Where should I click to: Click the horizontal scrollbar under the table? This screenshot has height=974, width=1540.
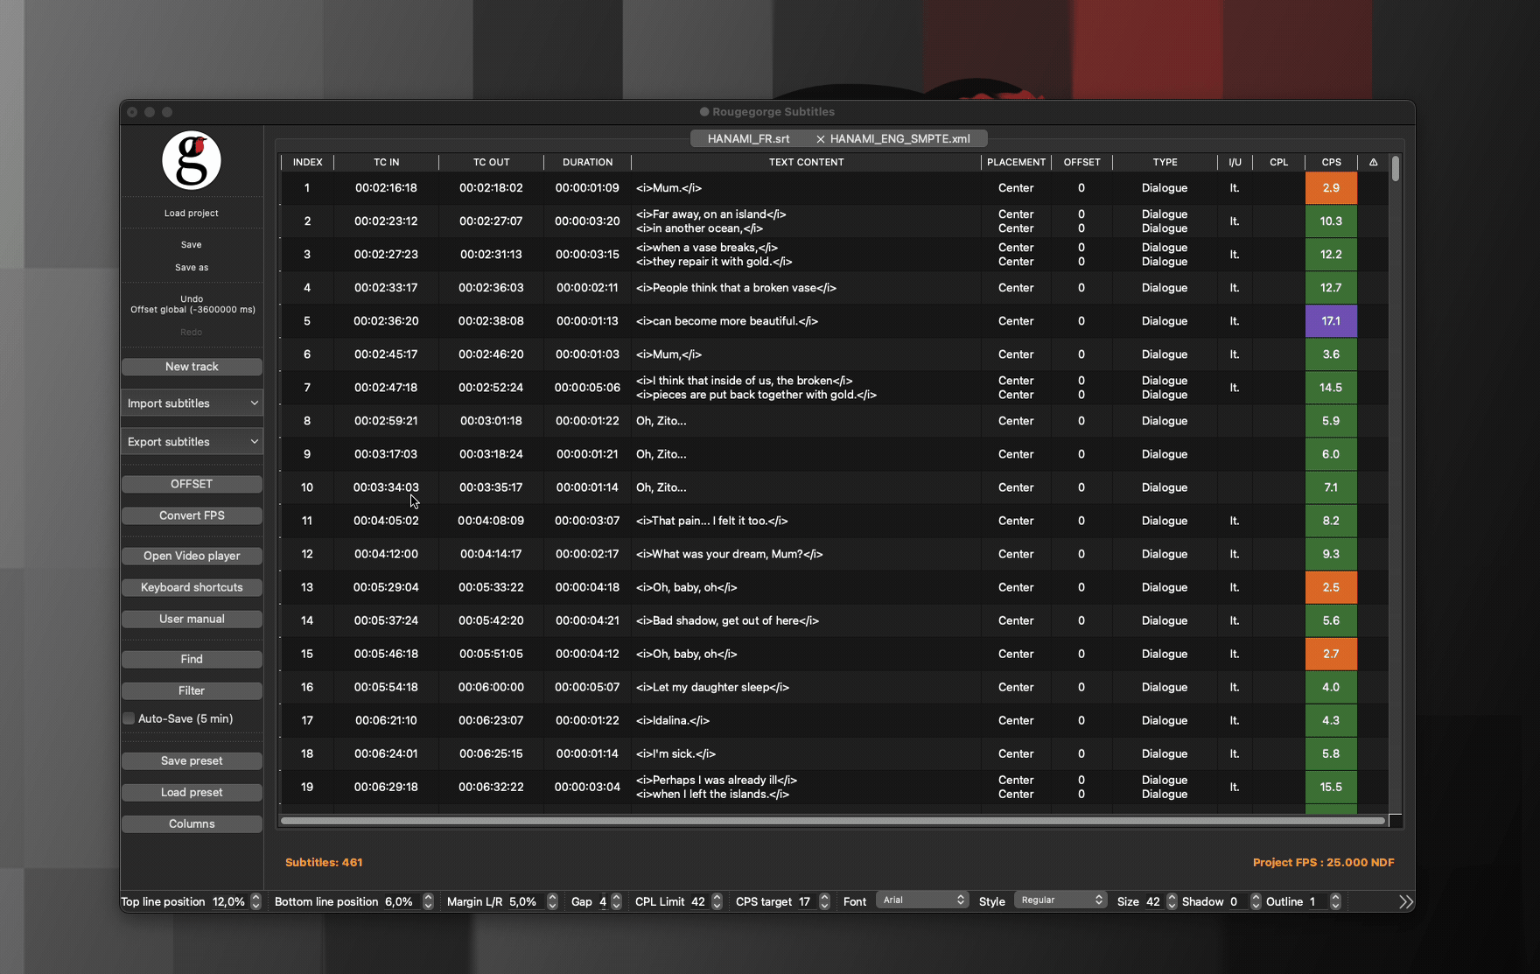coord(832,821)
